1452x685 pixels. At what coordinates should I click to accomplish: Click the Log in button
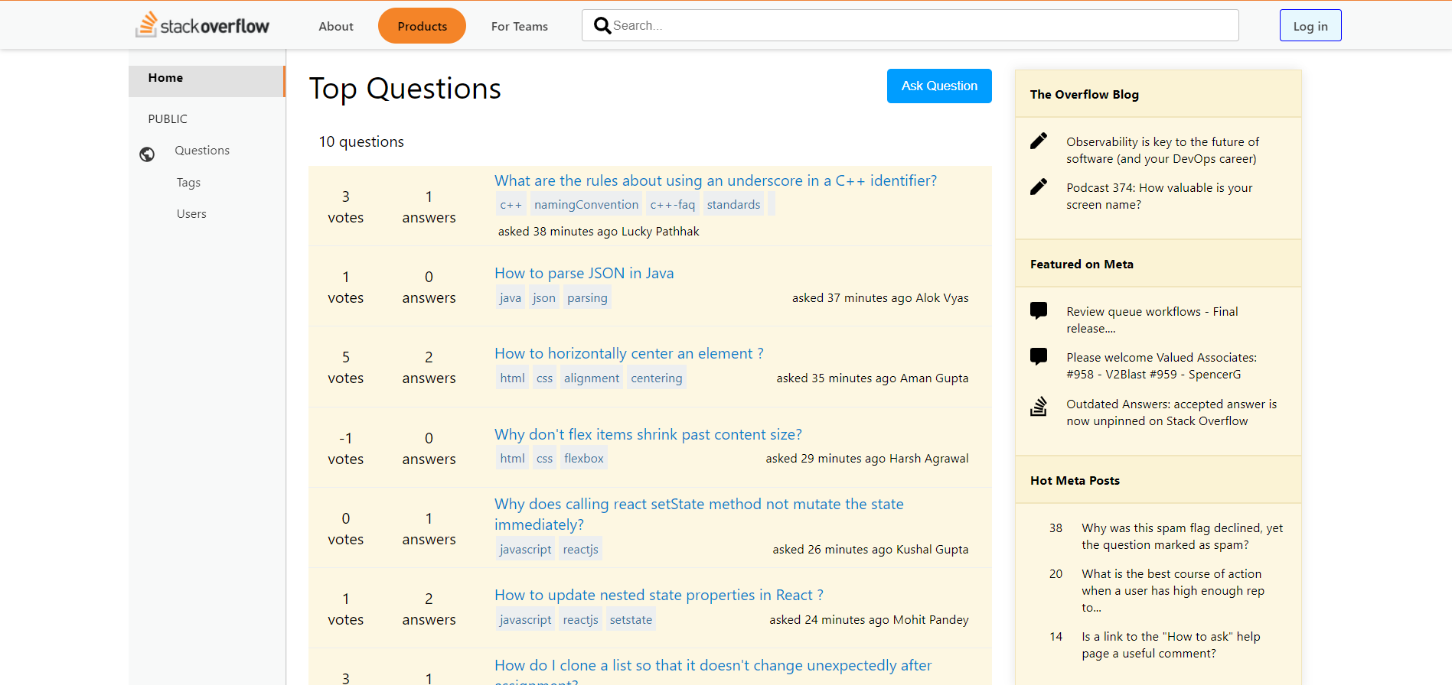point(1310,26)
